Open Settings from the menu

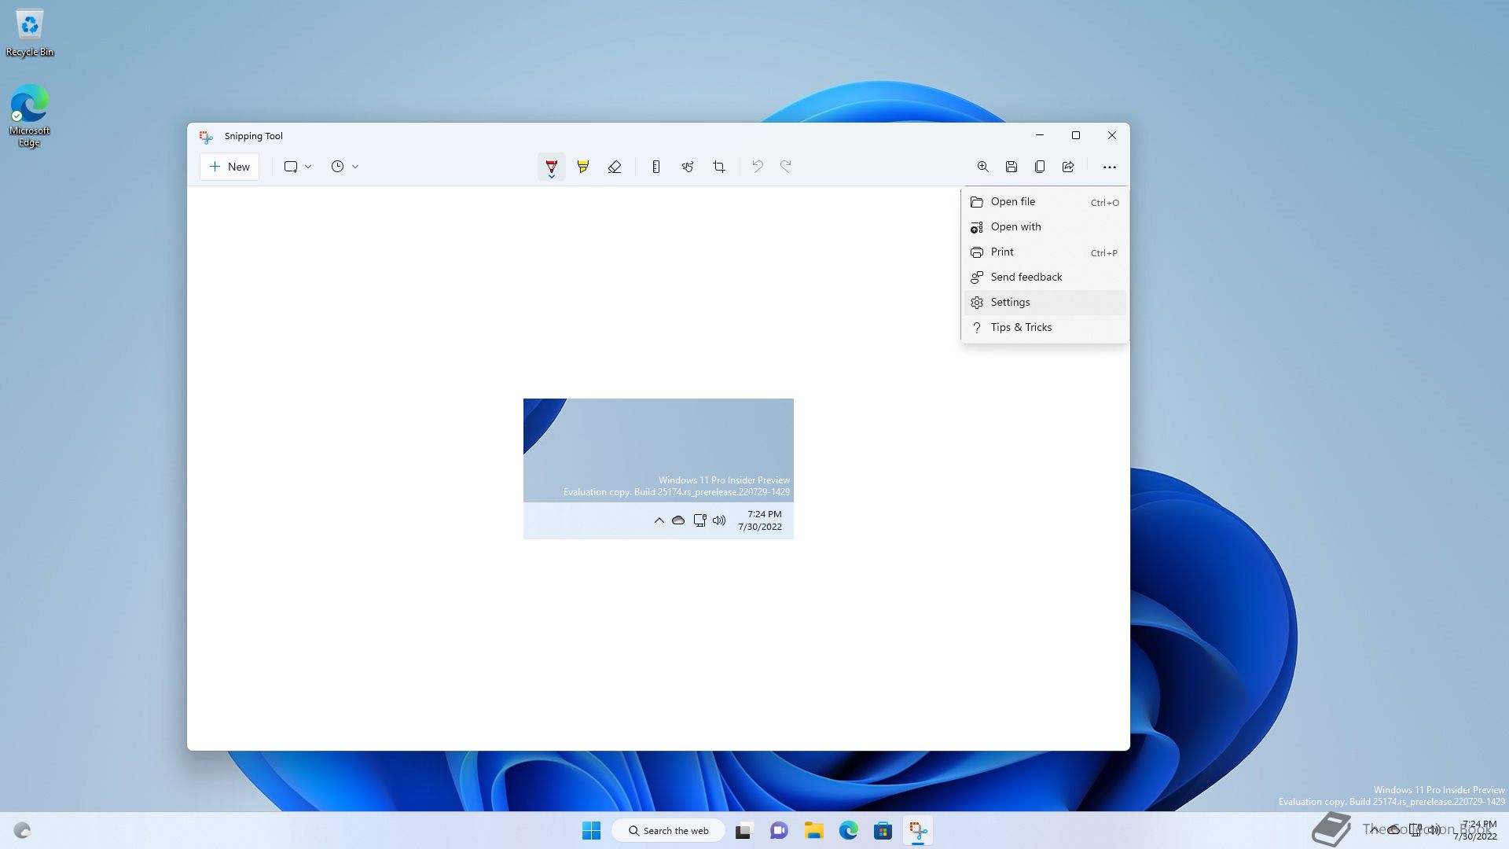pyautogui.click(x=1045, y=303)
